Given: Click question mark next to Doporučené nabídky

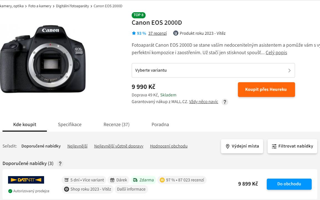Looking at the screenshot, I should pyautogui.click(x=60, y=164).
